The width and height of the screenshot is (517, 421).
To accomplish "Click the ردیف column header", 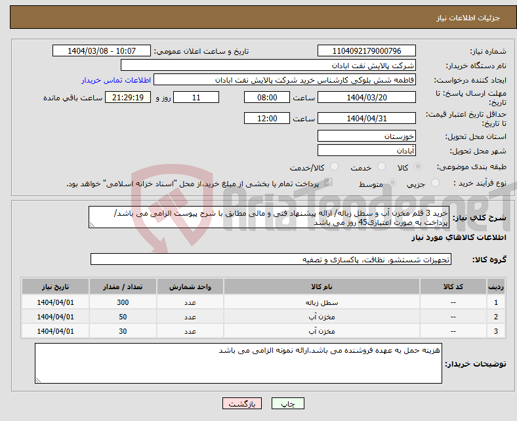I will 496,287.
